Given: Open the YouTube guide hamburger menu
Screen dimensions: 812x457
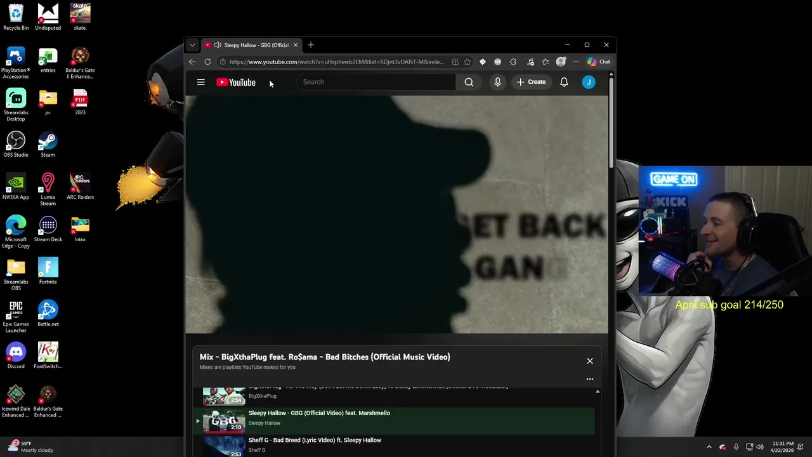Looking at the screenshot, I should pyautogui.click(x=200, y=82).
